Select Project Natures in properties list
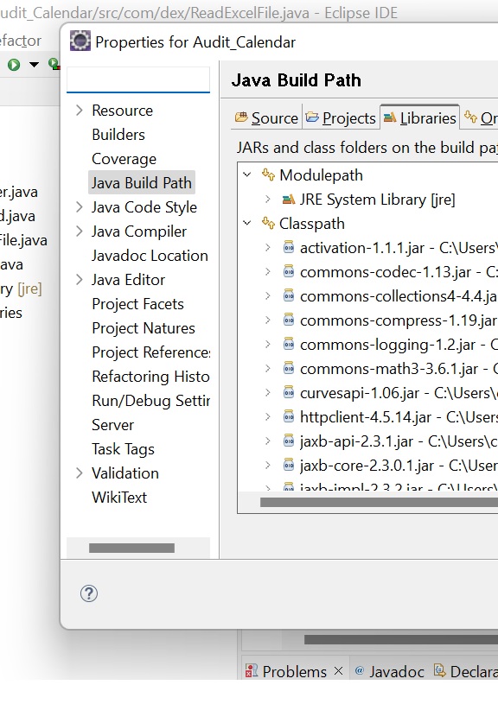Viewport: 498px width, 704px height. click(144, 328)
